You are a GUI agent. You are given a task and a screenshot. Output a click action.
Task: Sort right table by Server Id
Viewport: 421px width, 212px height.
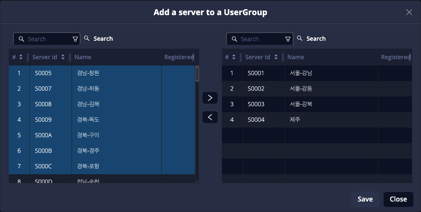276,57
